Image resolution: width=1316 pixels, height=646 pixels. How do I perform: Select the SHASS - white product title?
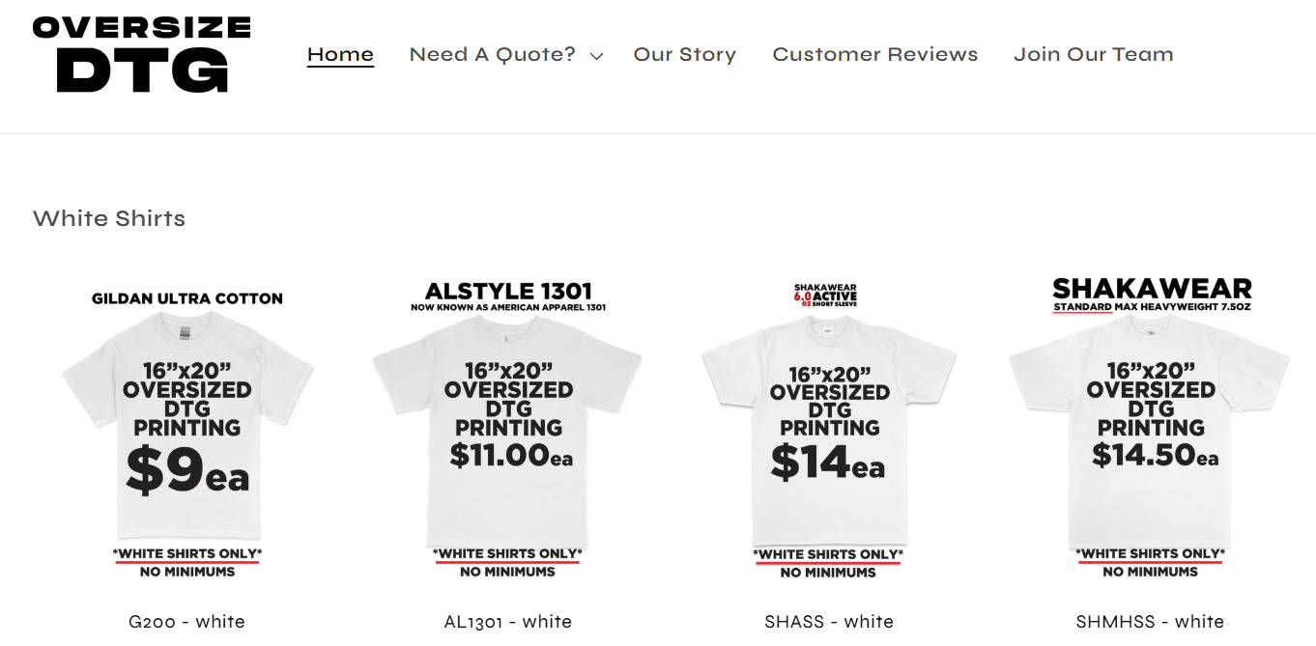828,622
